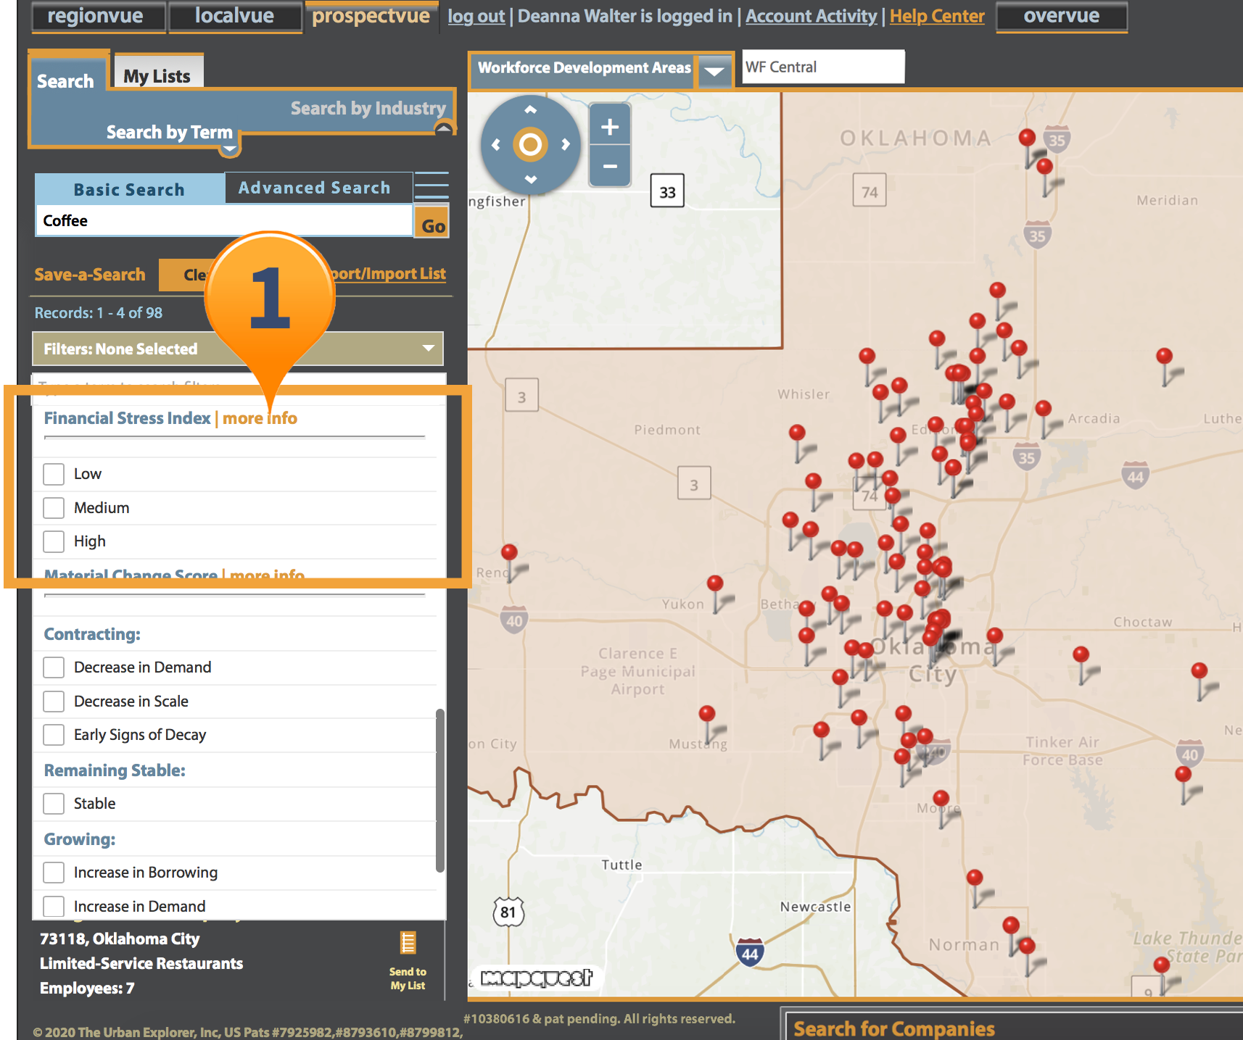Switch to the localvue tab
Screen dimensions: 1243x1040
point(235,16)
